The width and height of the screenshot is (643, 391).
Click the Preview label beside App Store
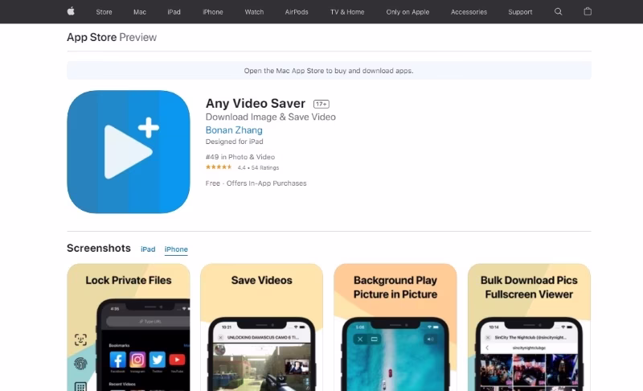137,37
